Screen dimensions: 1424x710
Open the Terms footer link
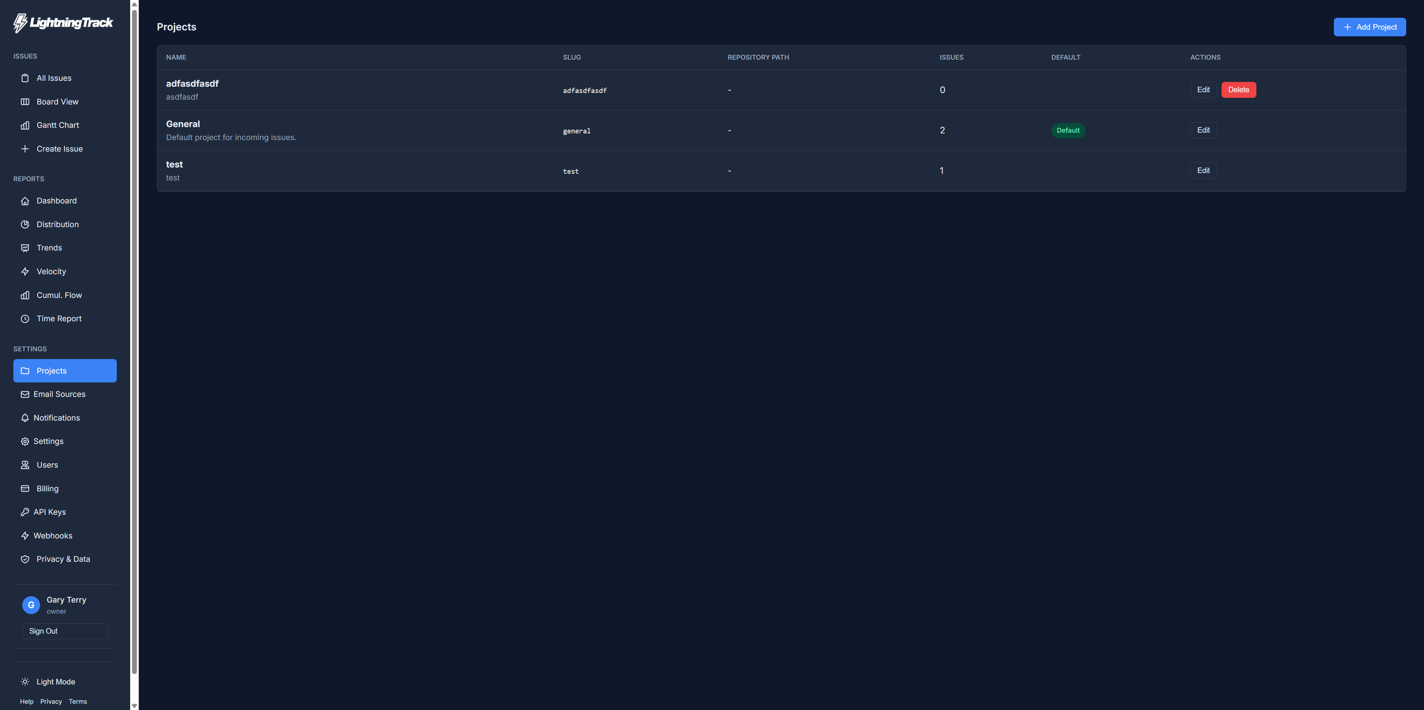[x=78, y=702]
